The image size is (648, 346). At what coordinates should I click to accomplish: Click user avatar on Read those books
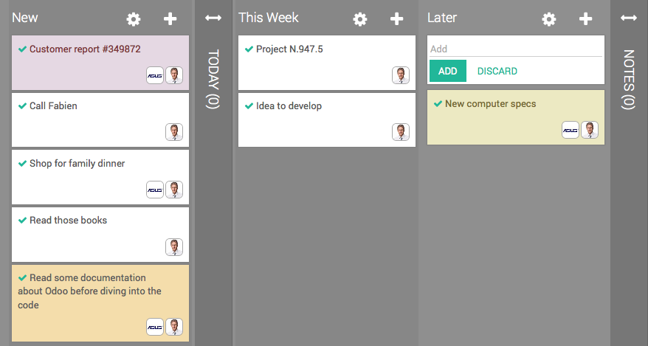pos(174,246)
